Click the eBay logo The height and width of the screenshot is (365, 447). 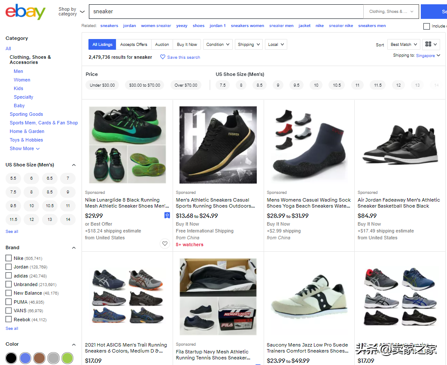tap(25, 12)
